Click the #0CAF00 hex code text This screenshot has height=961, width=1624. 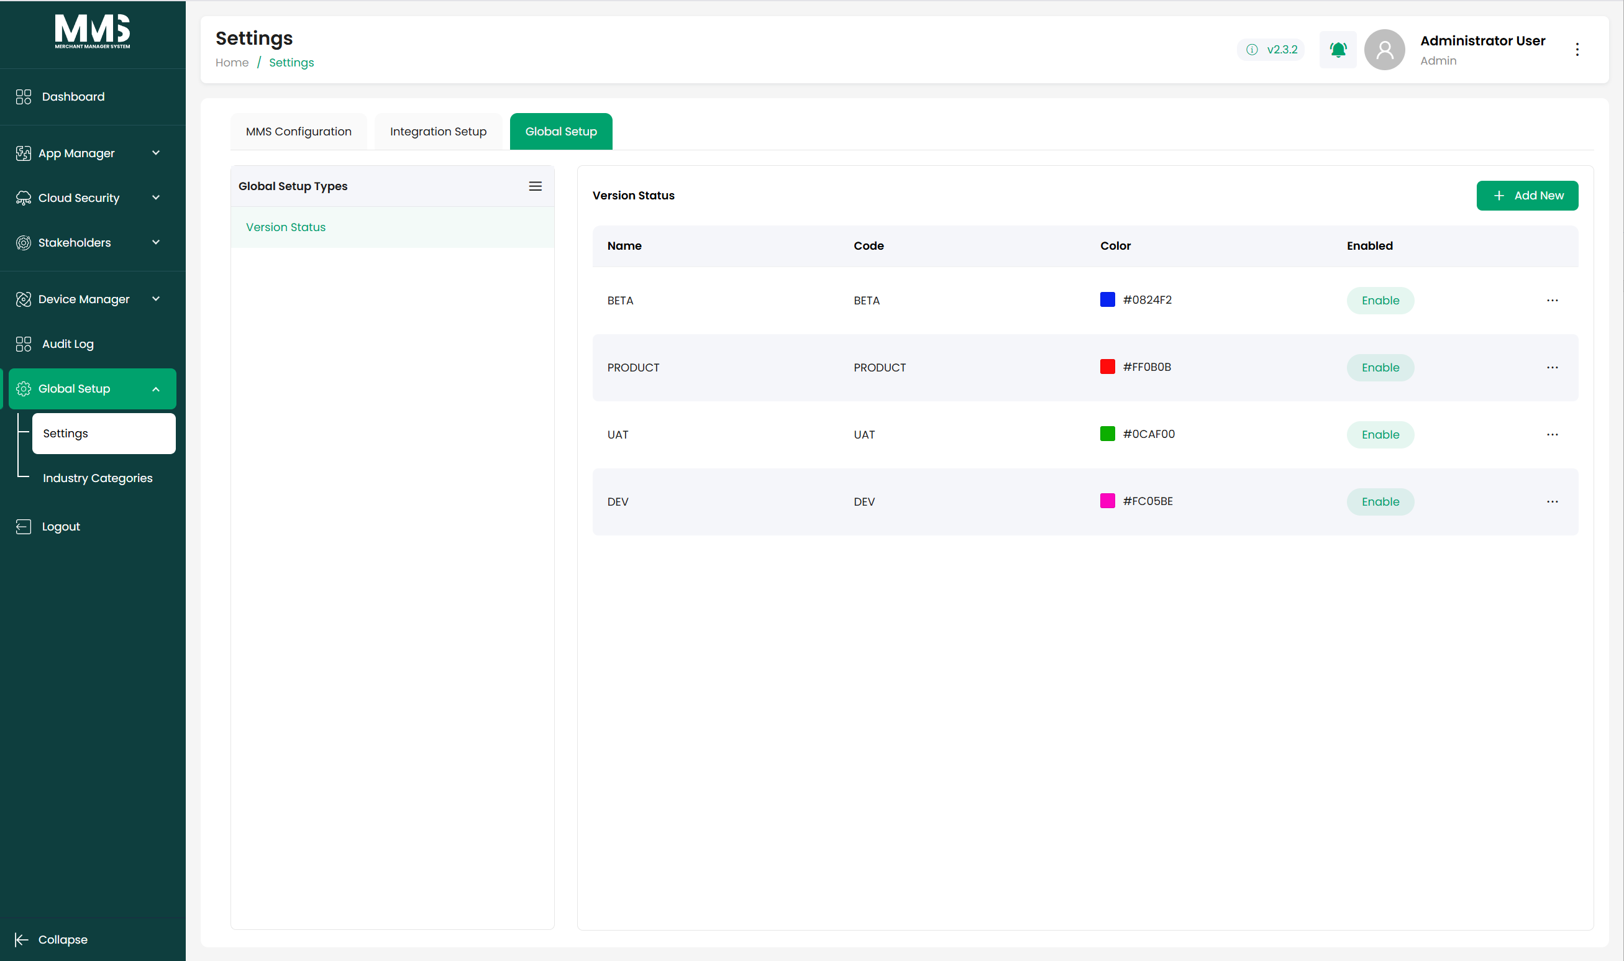(x=1149, y=434)
